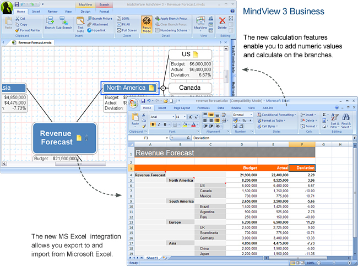Select the Sheet1 worksheet tab
358x266 pixels.
(152, 258)
